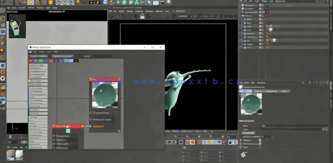The image size is (333, 163).
Task: Click the orange corner icon on the material node
Action: (119, 131)
